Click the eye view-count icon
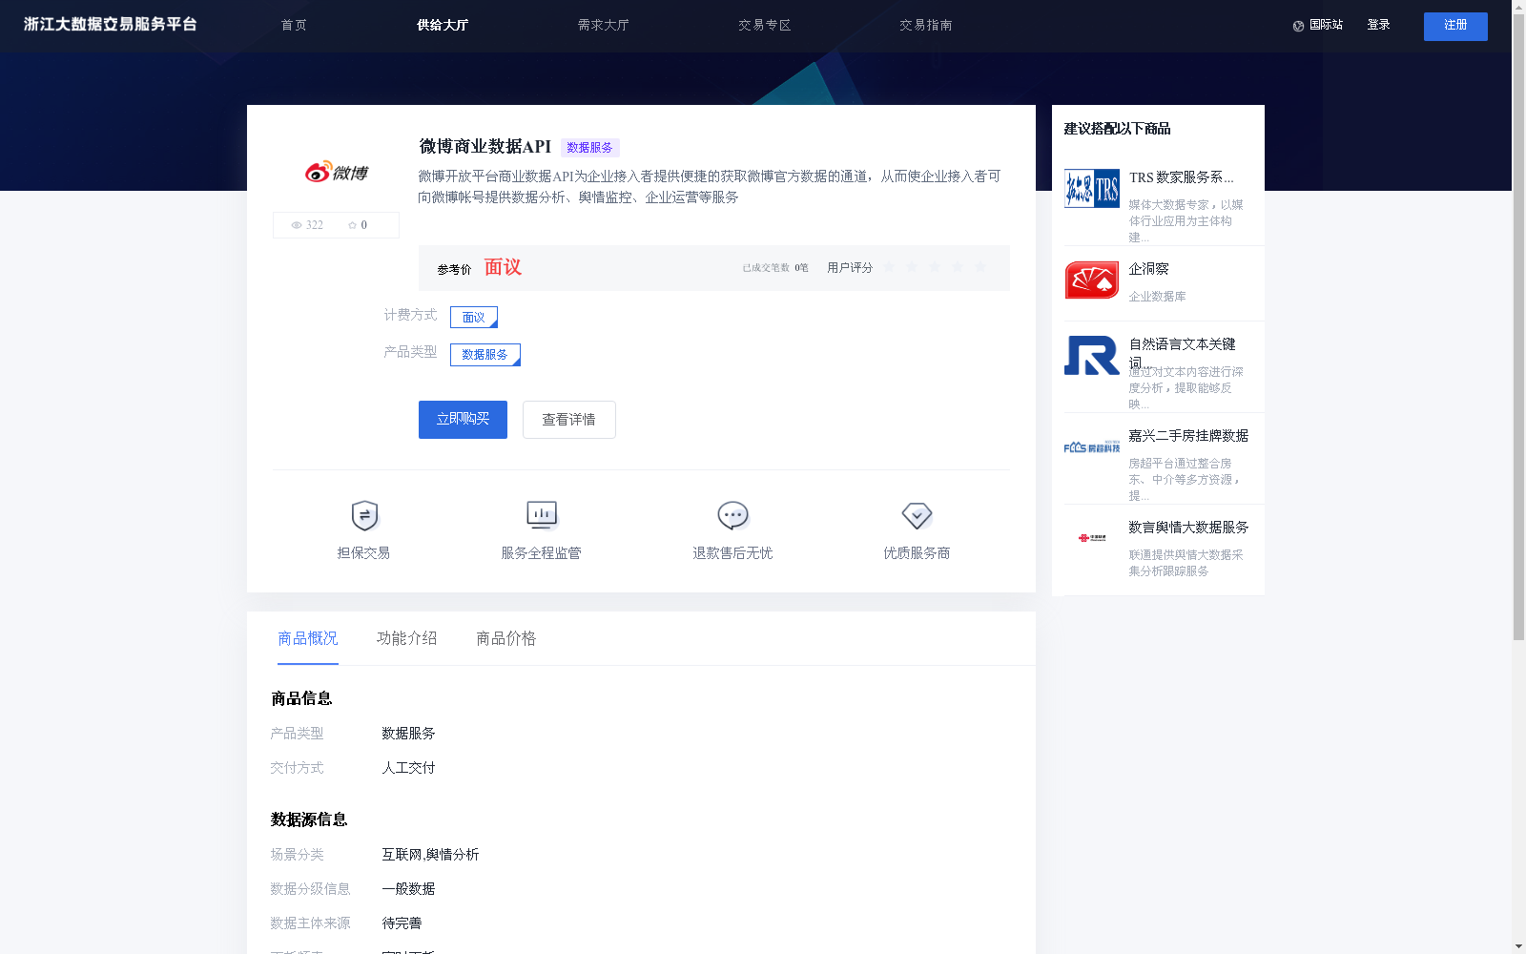The width and height of the screenshot is (1526, 954). click(297, 225)
